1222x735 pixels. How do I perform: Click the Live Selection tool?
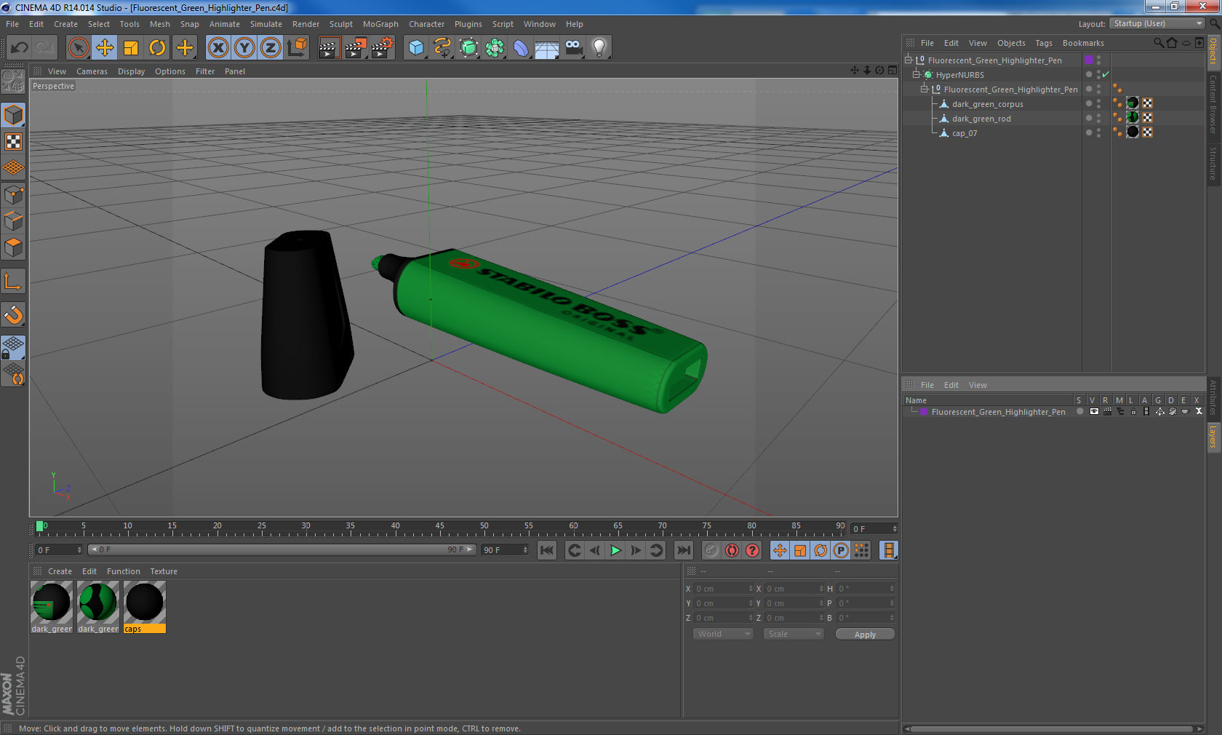(79, 48)
